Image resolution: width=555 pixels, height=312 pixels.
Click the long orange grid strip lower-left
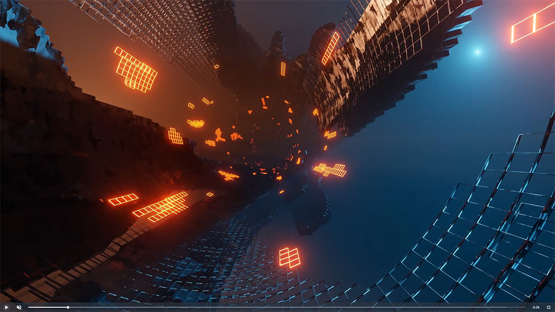[161, 207]
